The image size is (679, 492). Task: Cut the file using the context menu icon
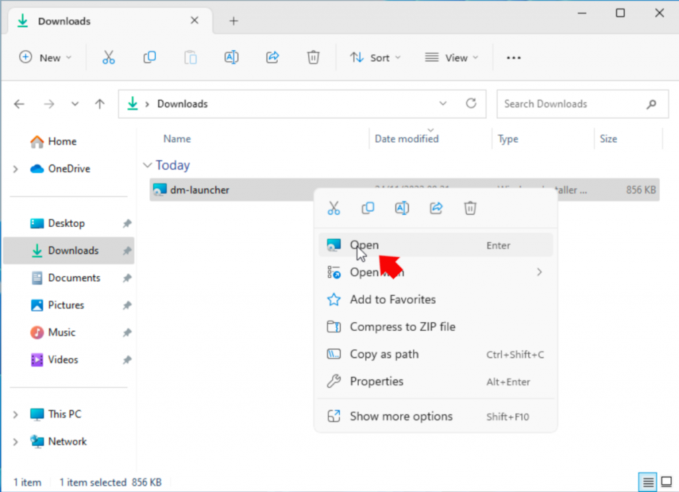pos(334,208)
